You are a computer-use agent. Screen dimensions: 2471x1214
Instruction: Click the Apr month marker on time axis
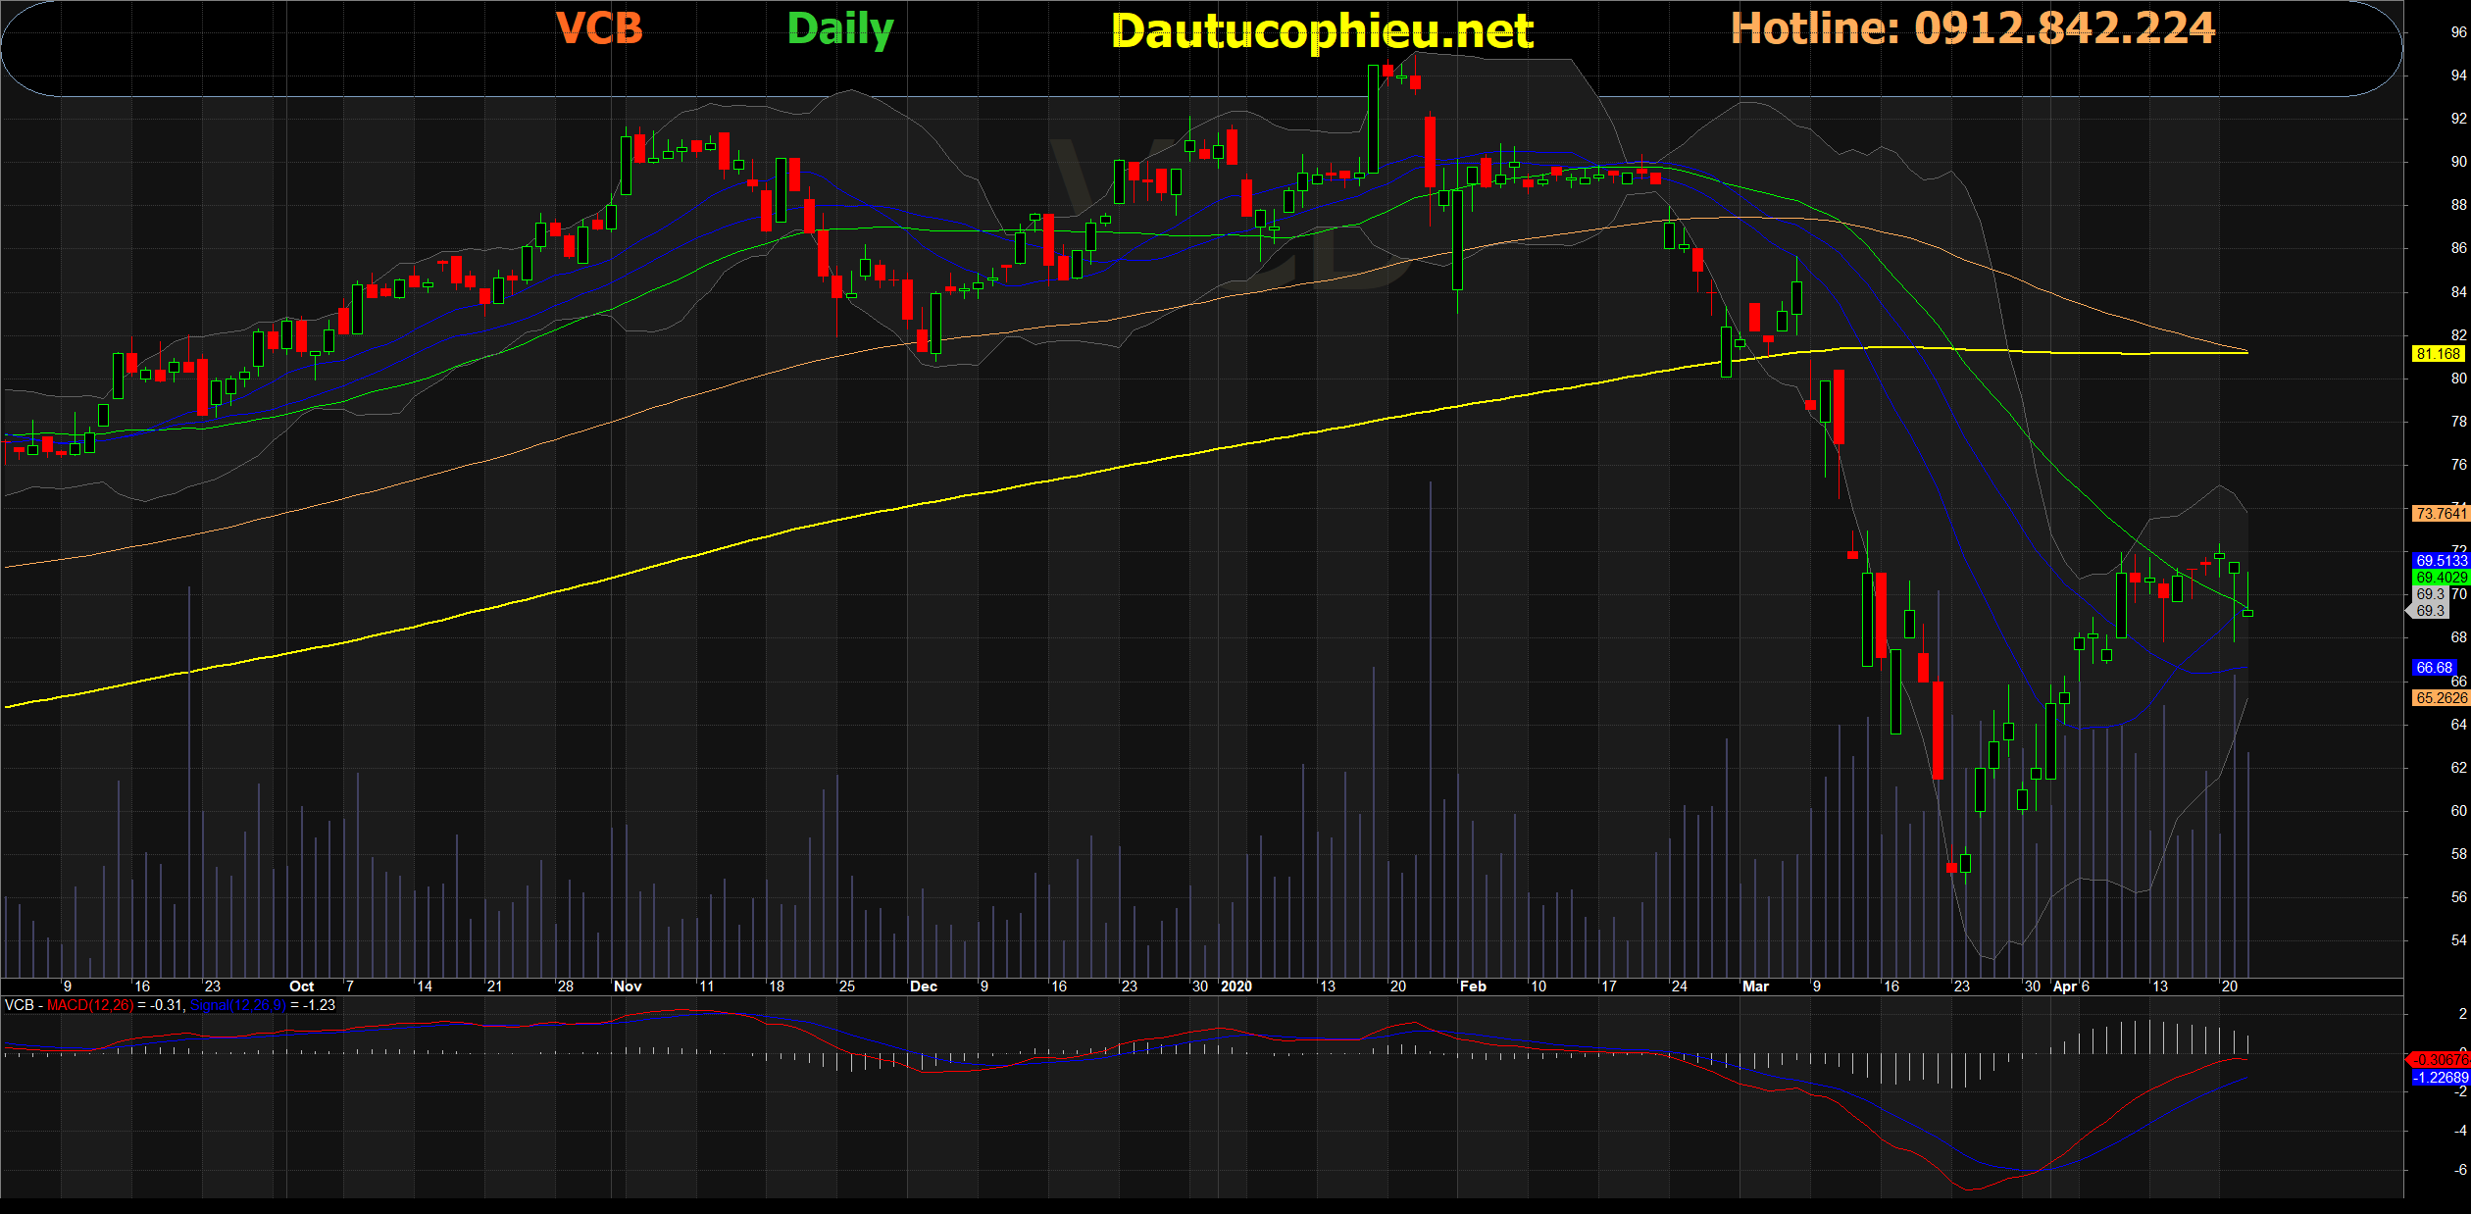point(2064,986)
